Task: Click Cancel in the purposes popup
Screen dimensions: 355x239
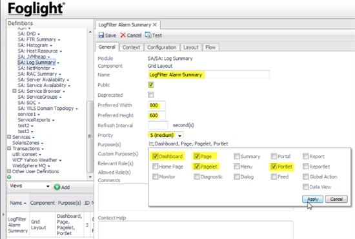Action: [336, 199]
